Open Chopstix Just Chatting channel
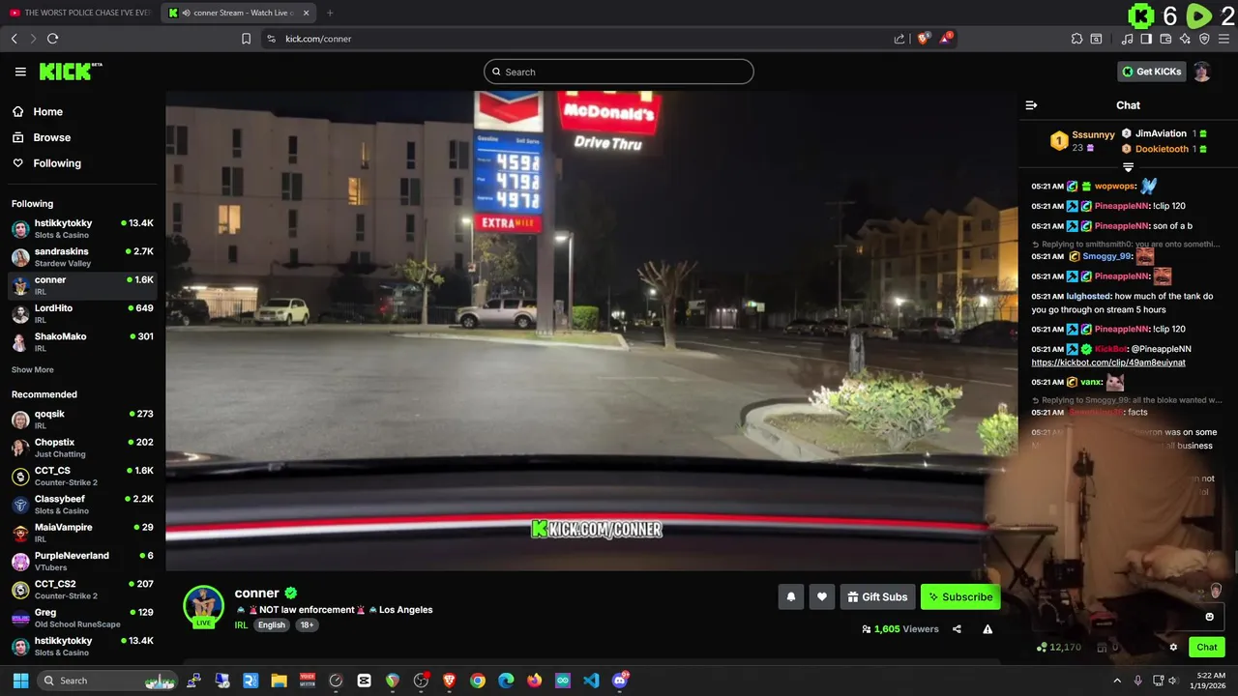Image resolution: width=1238 pixels, height=696 pixels. [82, 448]
